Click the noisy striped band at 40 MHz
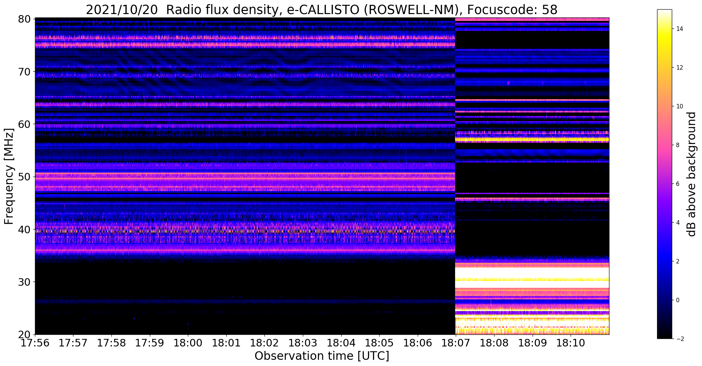This screenshot has width=702, height=366. (x=245, y=231)
